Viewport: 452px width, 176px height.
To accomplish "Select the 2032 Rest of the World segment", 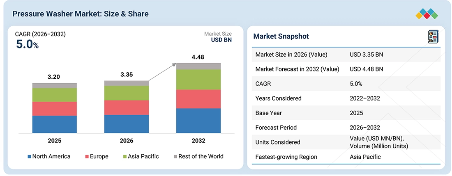I will click(198, 66).
